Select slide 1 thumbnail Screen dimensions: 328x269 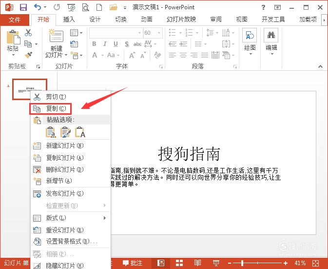30,89
